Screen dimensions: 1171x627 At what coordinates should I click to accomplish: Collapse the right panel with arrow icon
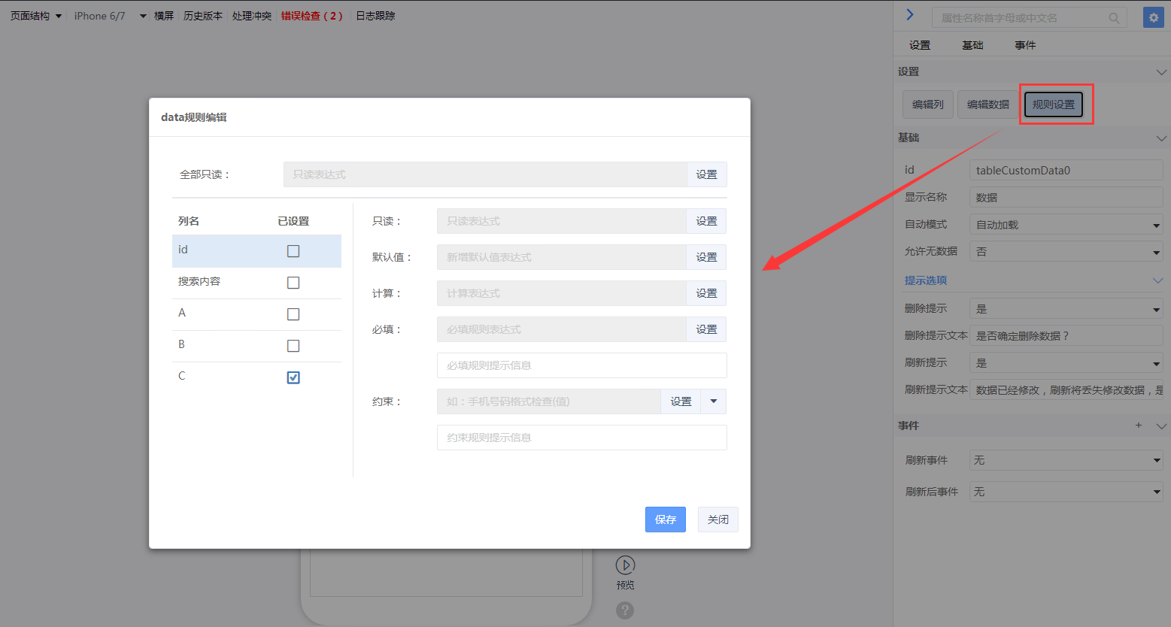910,15
